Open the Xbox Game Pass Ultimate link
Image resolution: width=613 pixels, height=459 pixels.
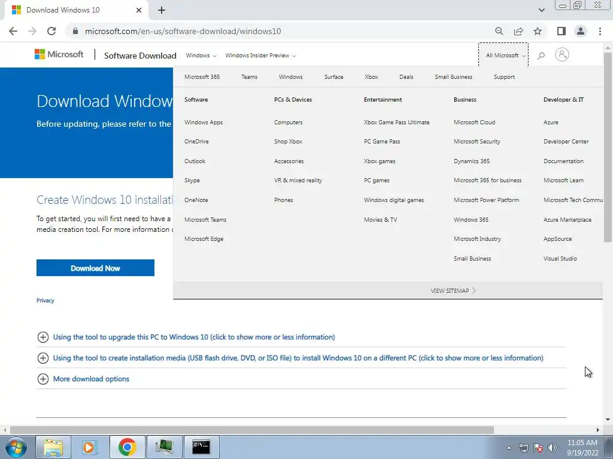coord(397,122)
